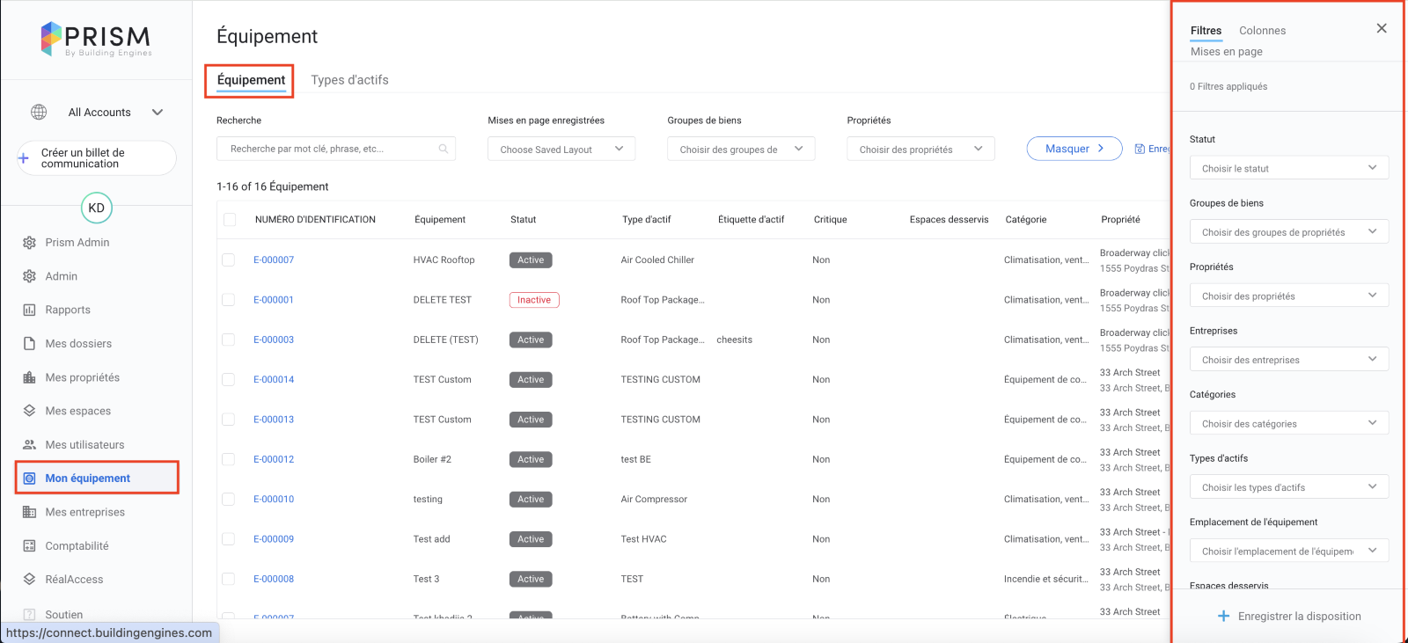Screen dimensions: 1408x643
Task: Click the RéalAccess sidebar icon
Action: (29, 580)
